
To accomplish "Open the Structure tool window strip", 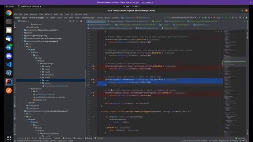I will (15, 89).
